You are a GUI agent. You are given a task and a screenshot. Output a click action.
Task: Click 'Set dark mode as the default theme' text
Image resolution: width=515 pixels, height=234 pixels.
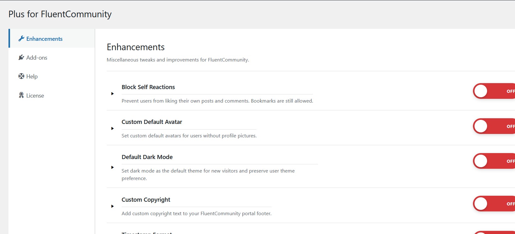[x=208, y=174]
